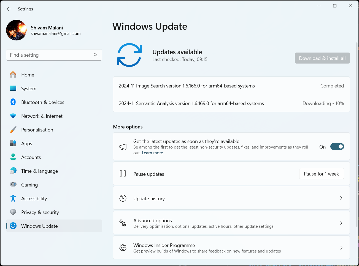Click the Windows Insider Programme title text
Screen dimensions: 359x266
pos(164,245)
